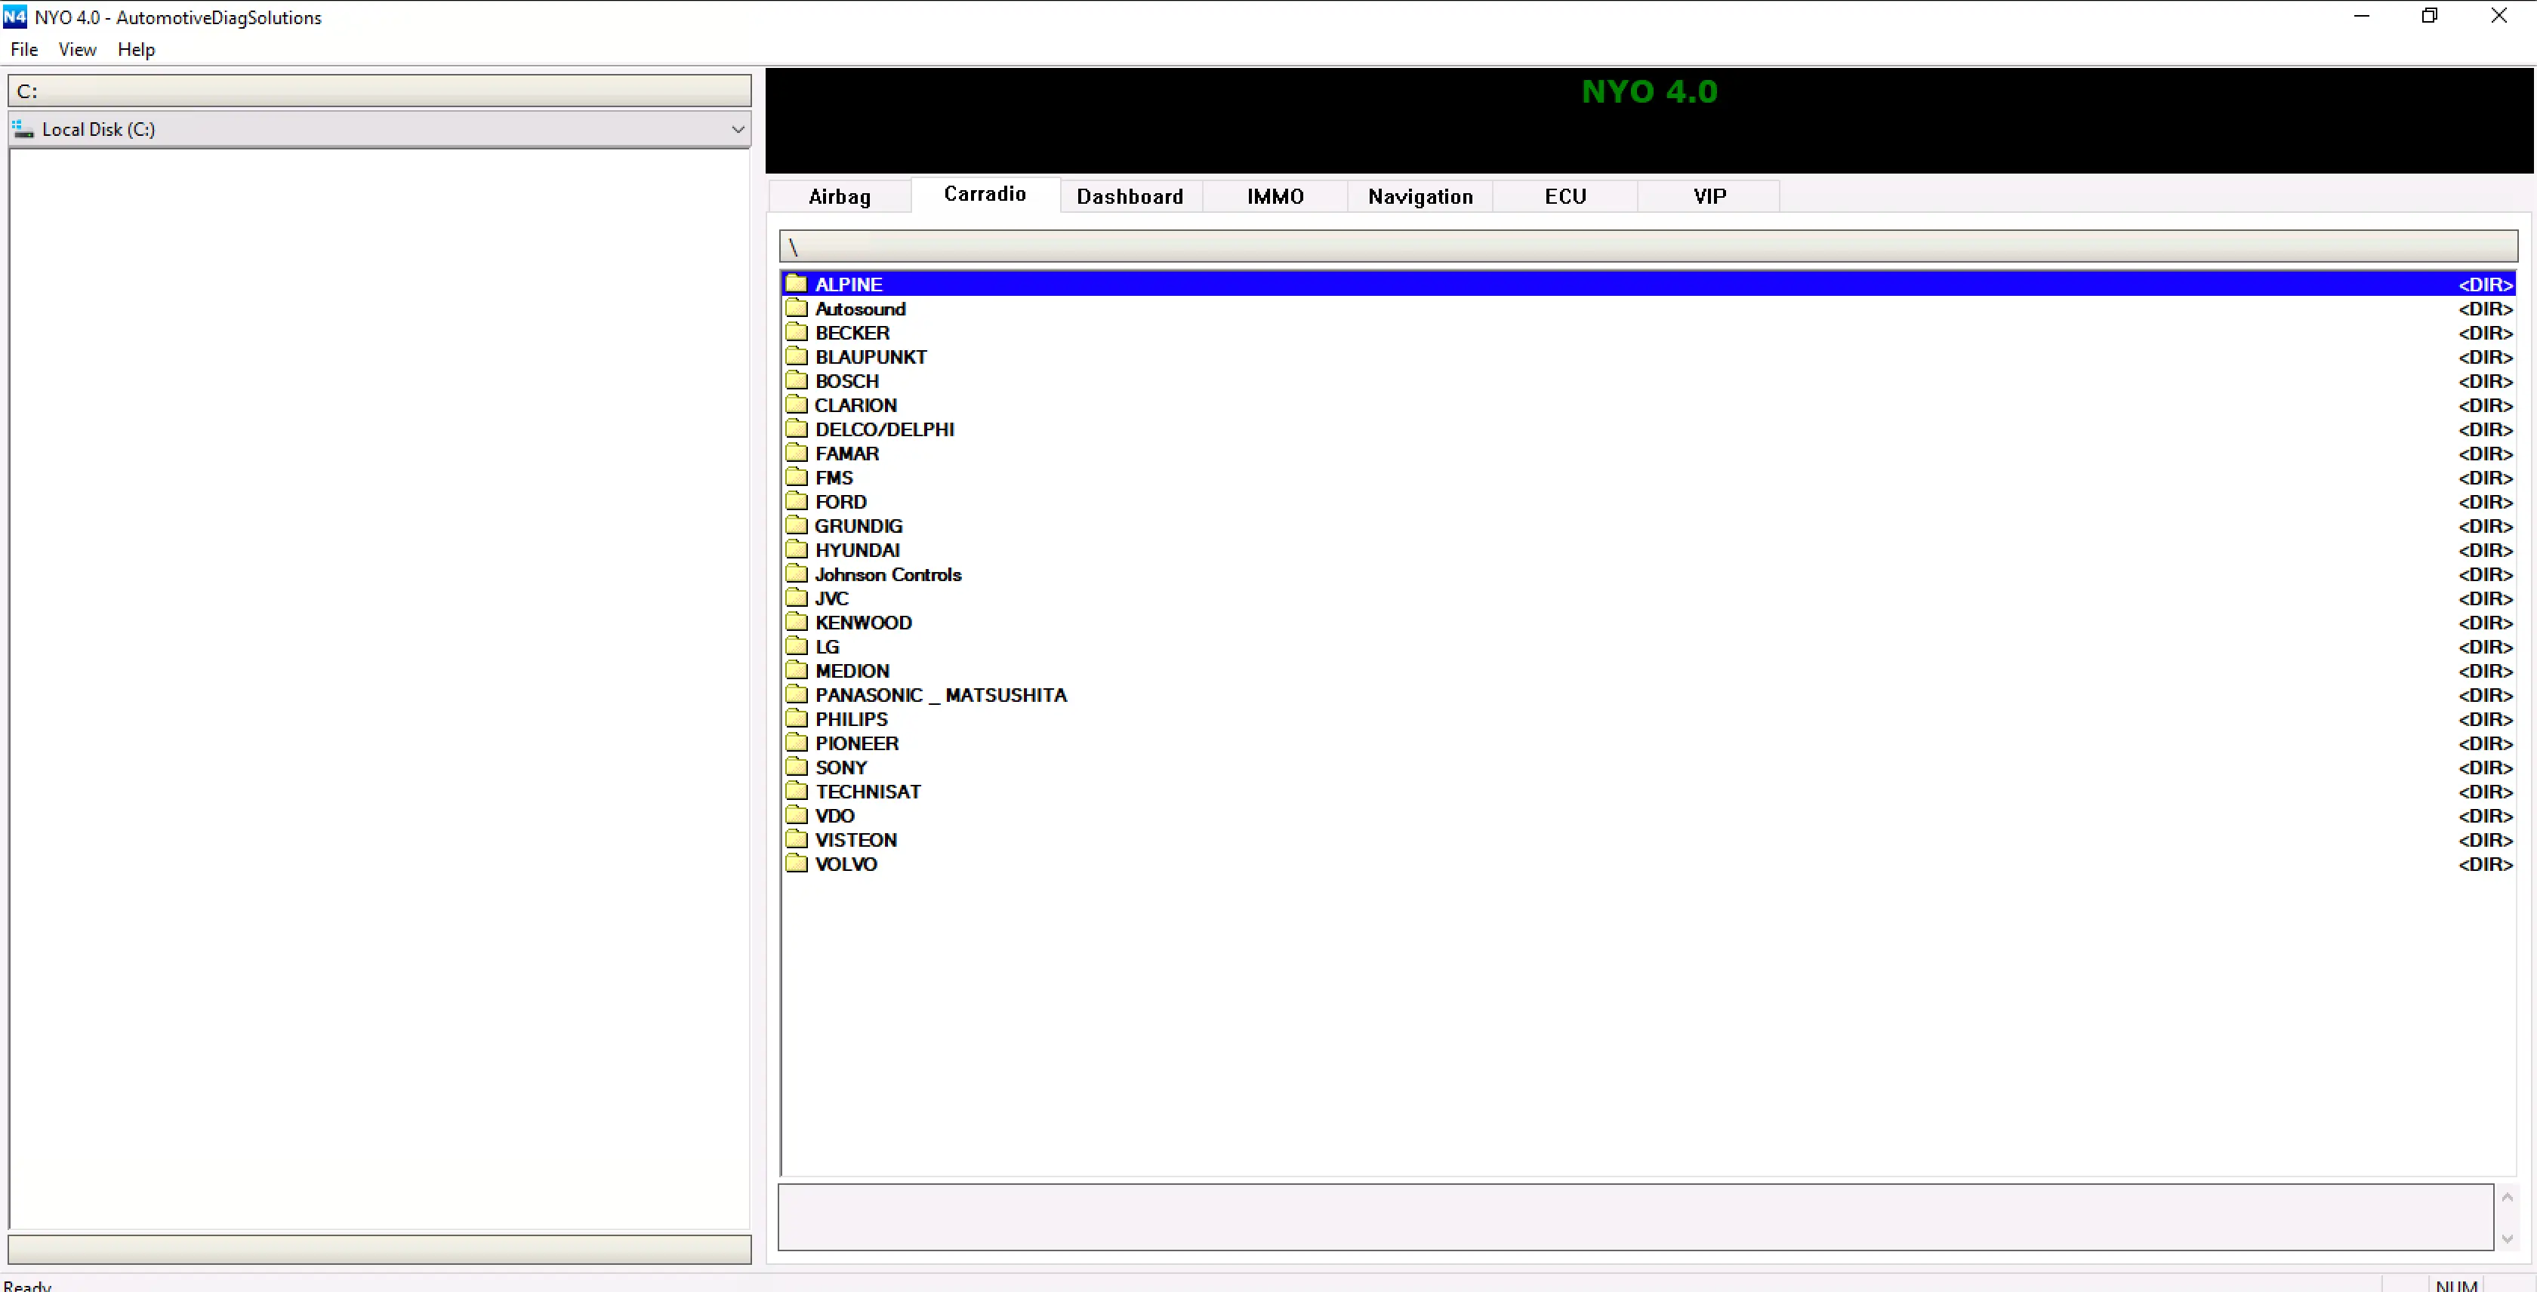Switch to the IMMO tab

point(1275,197)
